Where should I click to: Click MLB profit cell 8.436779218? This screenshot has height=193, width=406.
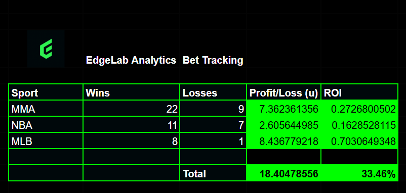284,141
